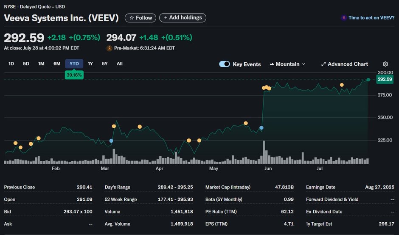Click the EPS (TTM) value 4.71
This screenshot has height=235, width=399.
coord(289,224)
